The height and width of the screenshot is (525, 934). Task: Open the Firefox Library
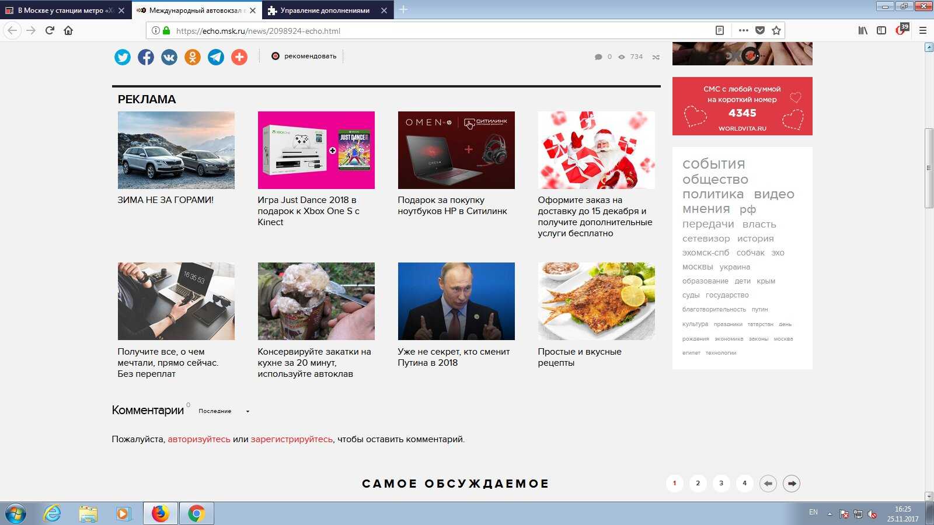(x=863, y=30)
